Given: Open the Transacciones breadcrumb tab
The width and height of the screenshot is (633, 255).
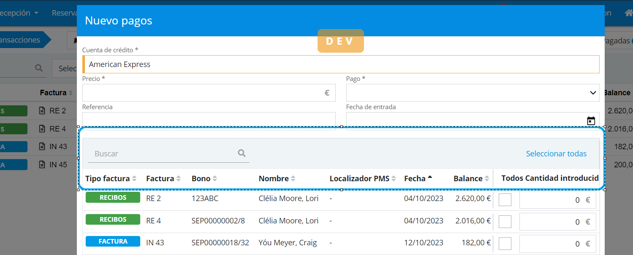Looking at the screenshot, I should (21, 40).
